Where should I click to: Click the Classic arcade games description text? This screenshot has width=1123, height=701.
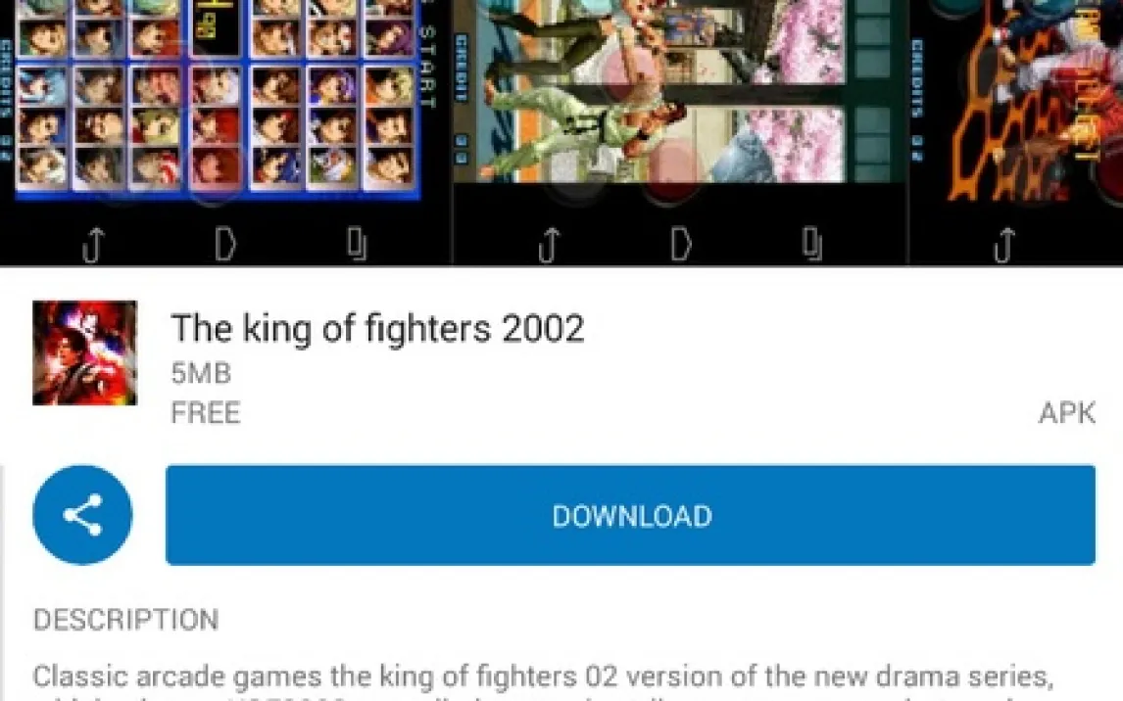[x=543, y=677]
